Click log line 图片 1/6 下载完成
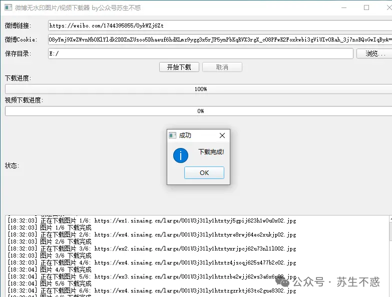 pos(50,227)
